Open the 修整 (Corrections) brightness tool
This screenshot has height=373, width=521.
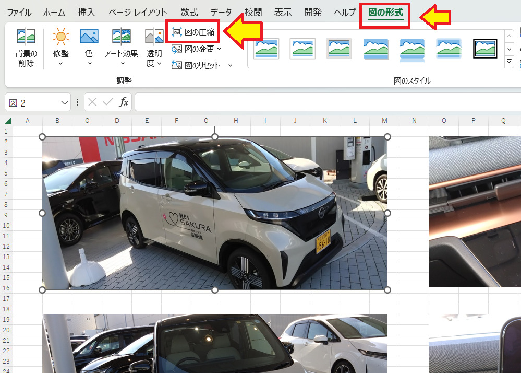point(60,37)
